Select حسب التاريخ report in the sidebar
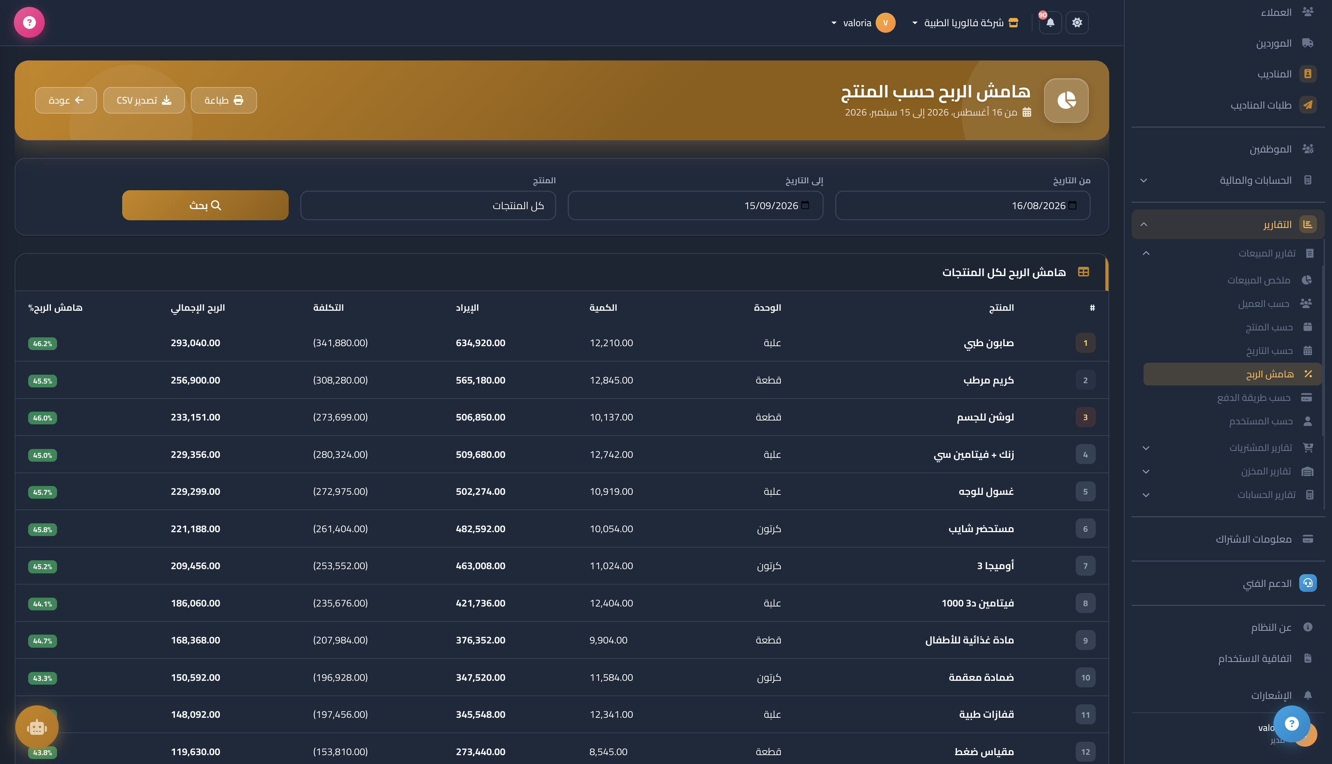1332x764 pixels. click(x=1232, y=350)
